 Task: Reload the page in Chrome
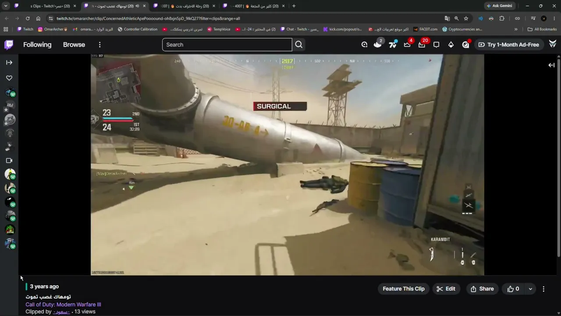point(28,18)
